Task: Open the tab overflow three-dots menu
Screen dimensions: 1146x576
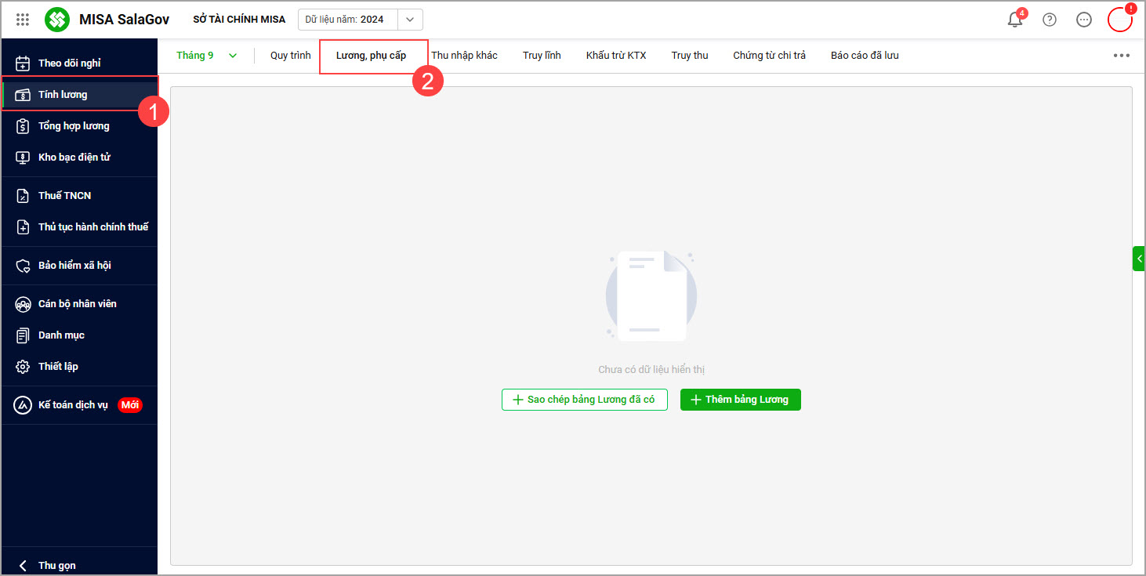Action: coord(1122,55)
